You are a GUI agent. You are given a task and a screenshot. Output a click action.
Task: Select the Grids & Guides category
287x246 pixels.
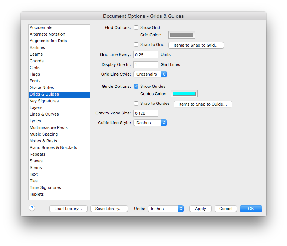(59, 94)
